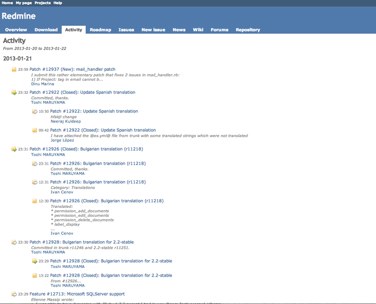Click the comment icon beside Feature #12713

point(14,294)
